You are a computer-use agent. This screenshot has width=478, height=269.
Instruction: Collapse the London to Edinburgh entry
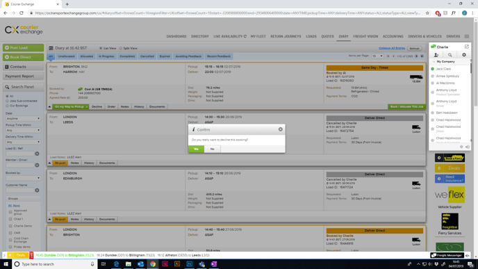49,219
